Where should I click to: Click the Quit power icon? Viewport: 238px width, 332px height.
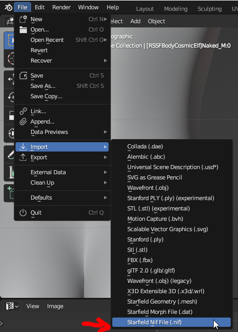pyautogui.click(x=23, y=213)
